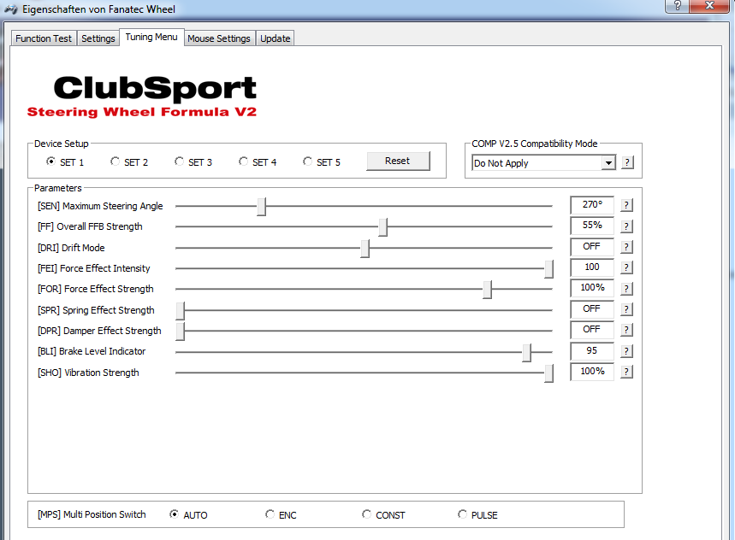Screen dimensions: 735x540
Task: Open help for Brake Level Indicator
Action: pos(626,351)
